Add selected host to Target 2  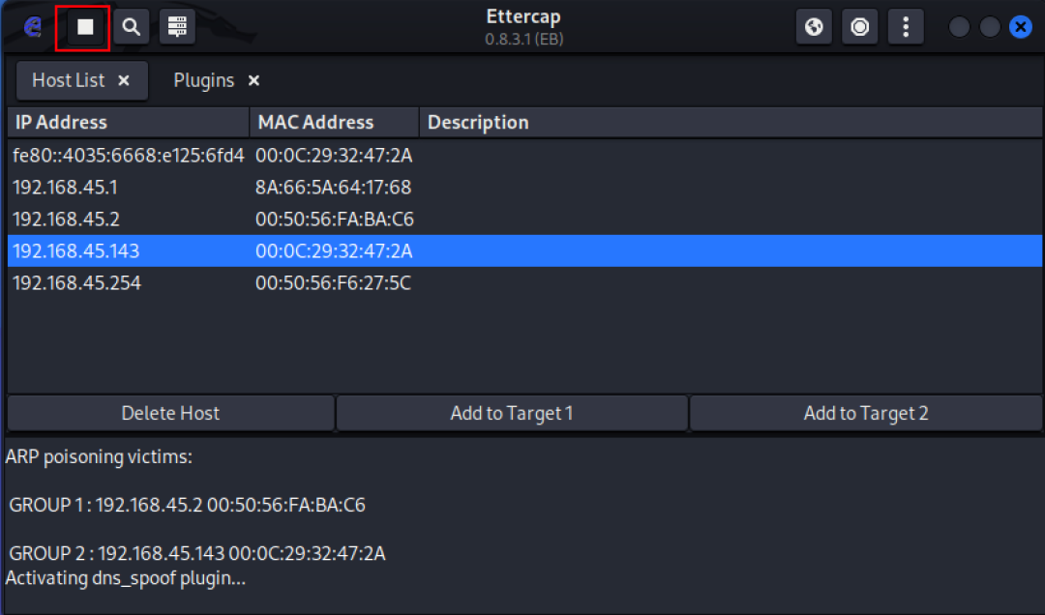(866, 413)
